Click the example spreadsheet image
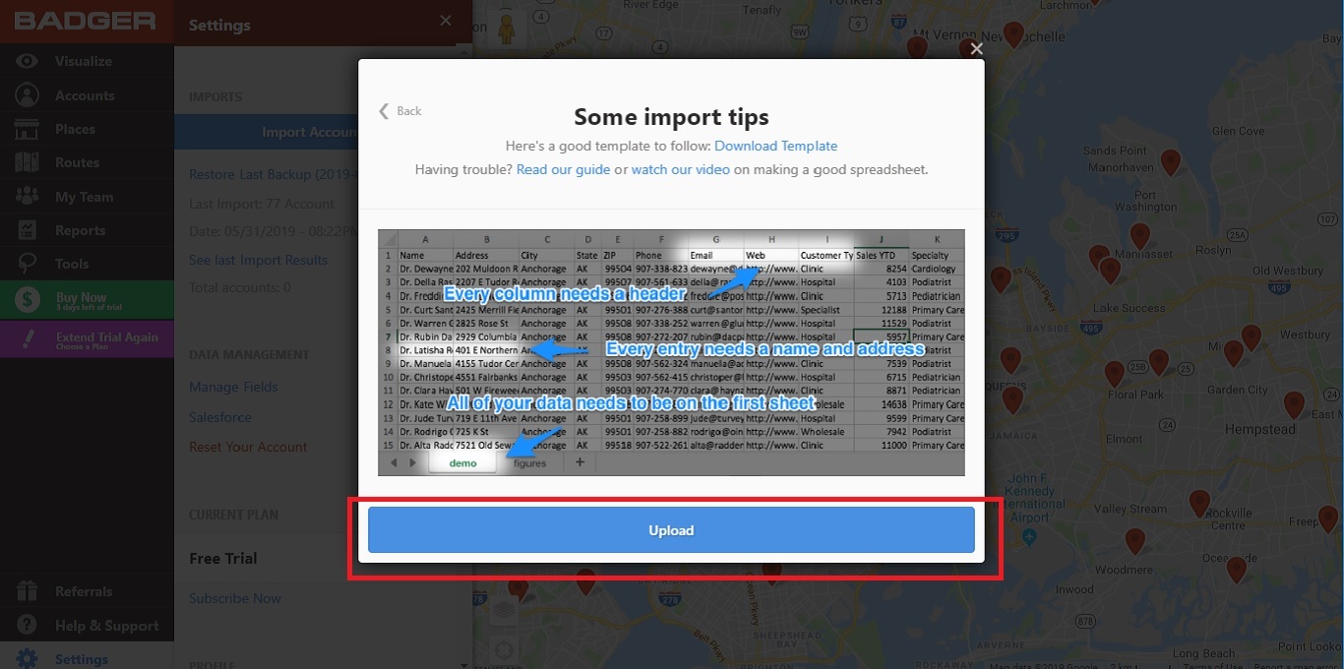Screen dimensions: 1344x669 tap(671, 352)
